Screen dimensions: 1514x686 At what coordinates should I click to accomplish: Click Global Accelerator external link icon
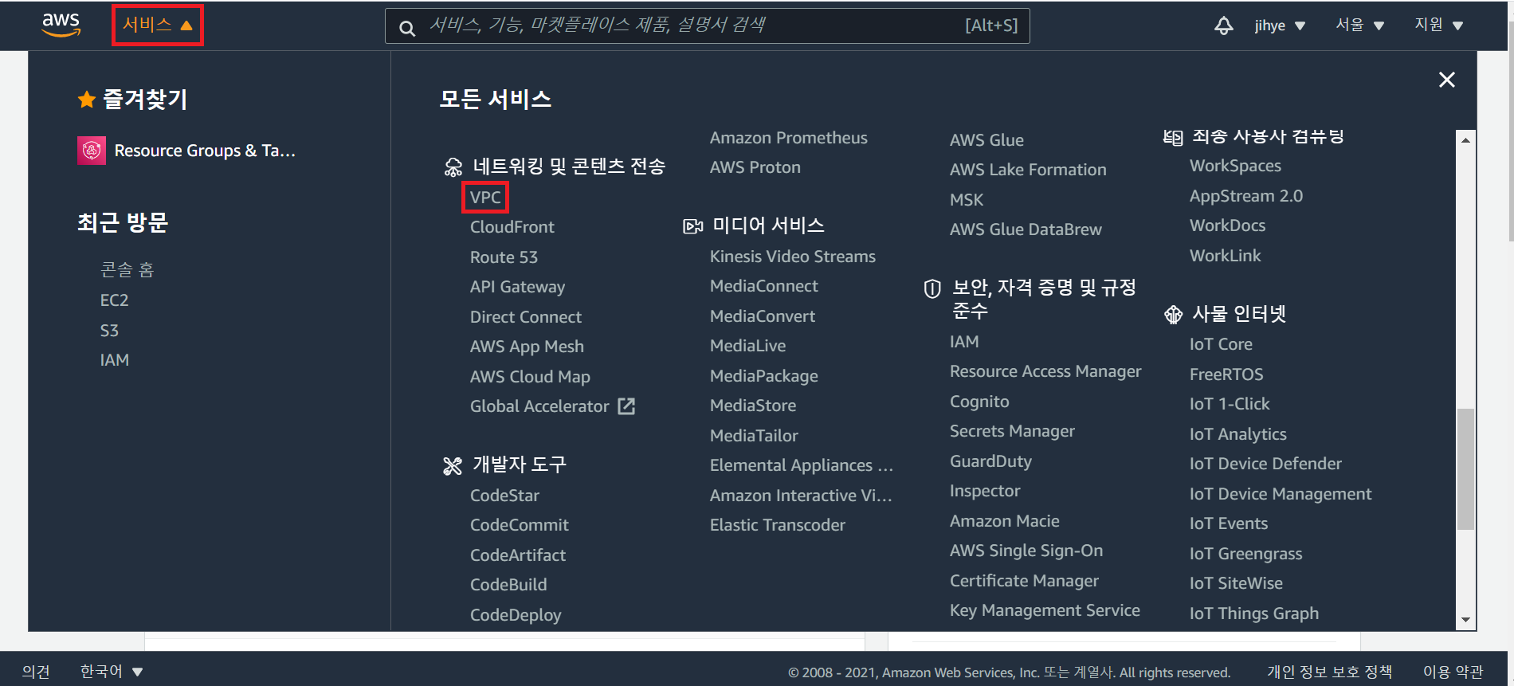627,406
